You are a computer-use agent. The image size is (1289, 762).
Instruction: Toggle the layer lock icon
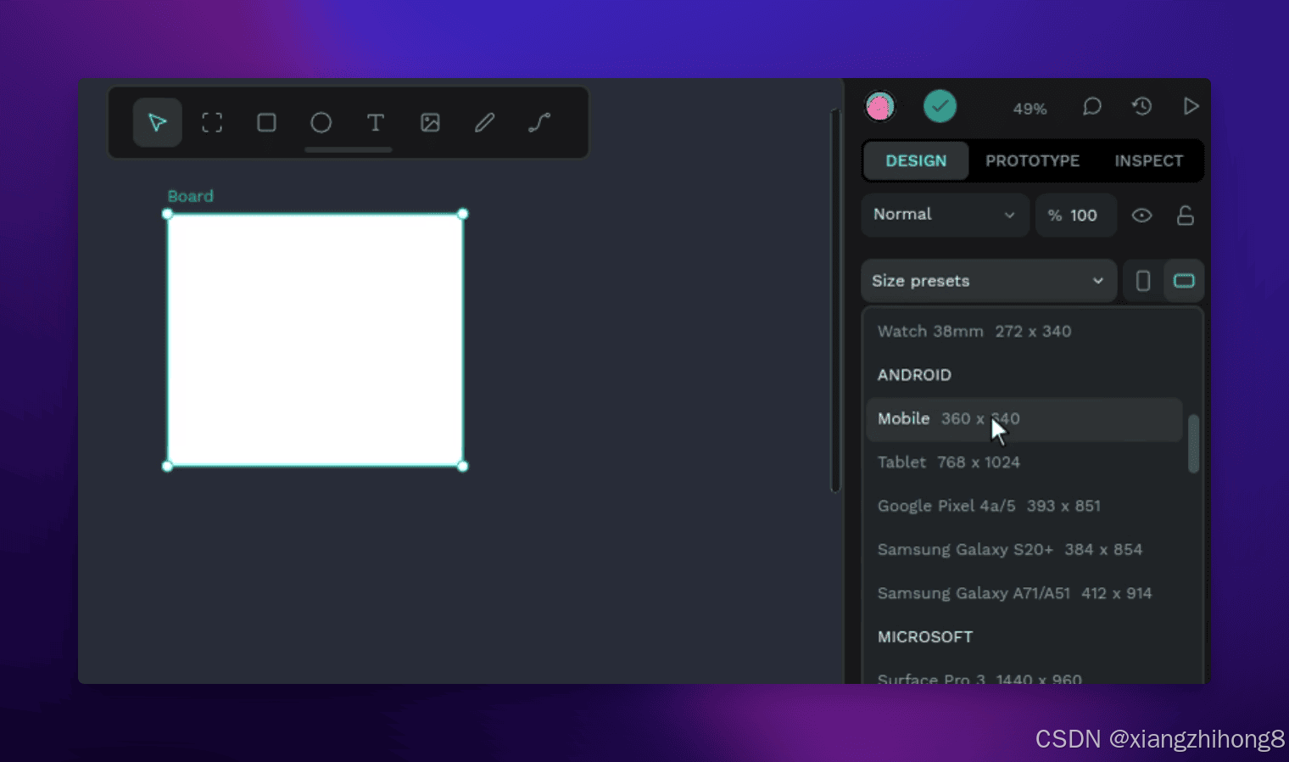tap(1186, 216)
